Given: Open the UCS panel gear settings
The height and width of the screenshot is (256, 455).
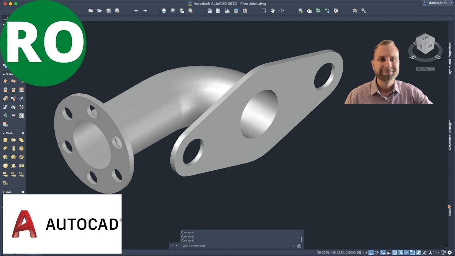Looking at the screenshot, I should (23, 192).
